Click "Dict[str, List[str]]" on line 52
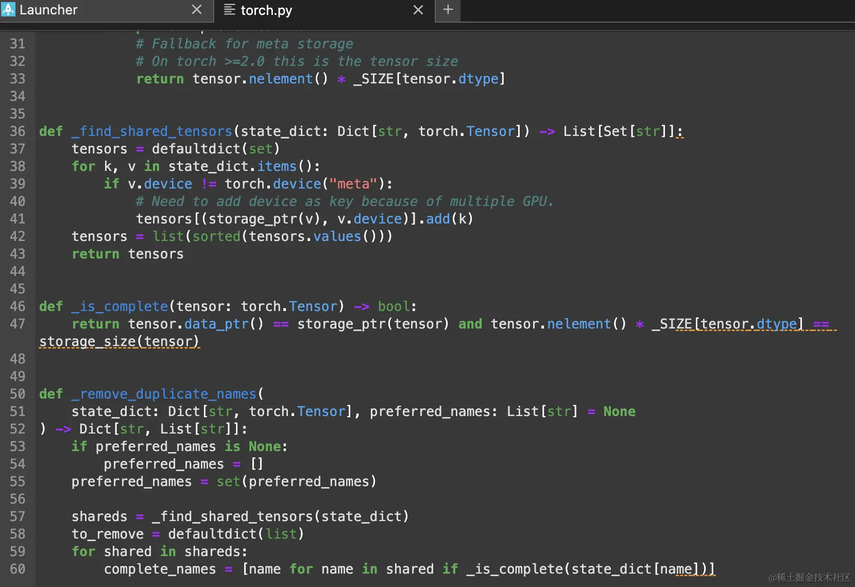 160,429
